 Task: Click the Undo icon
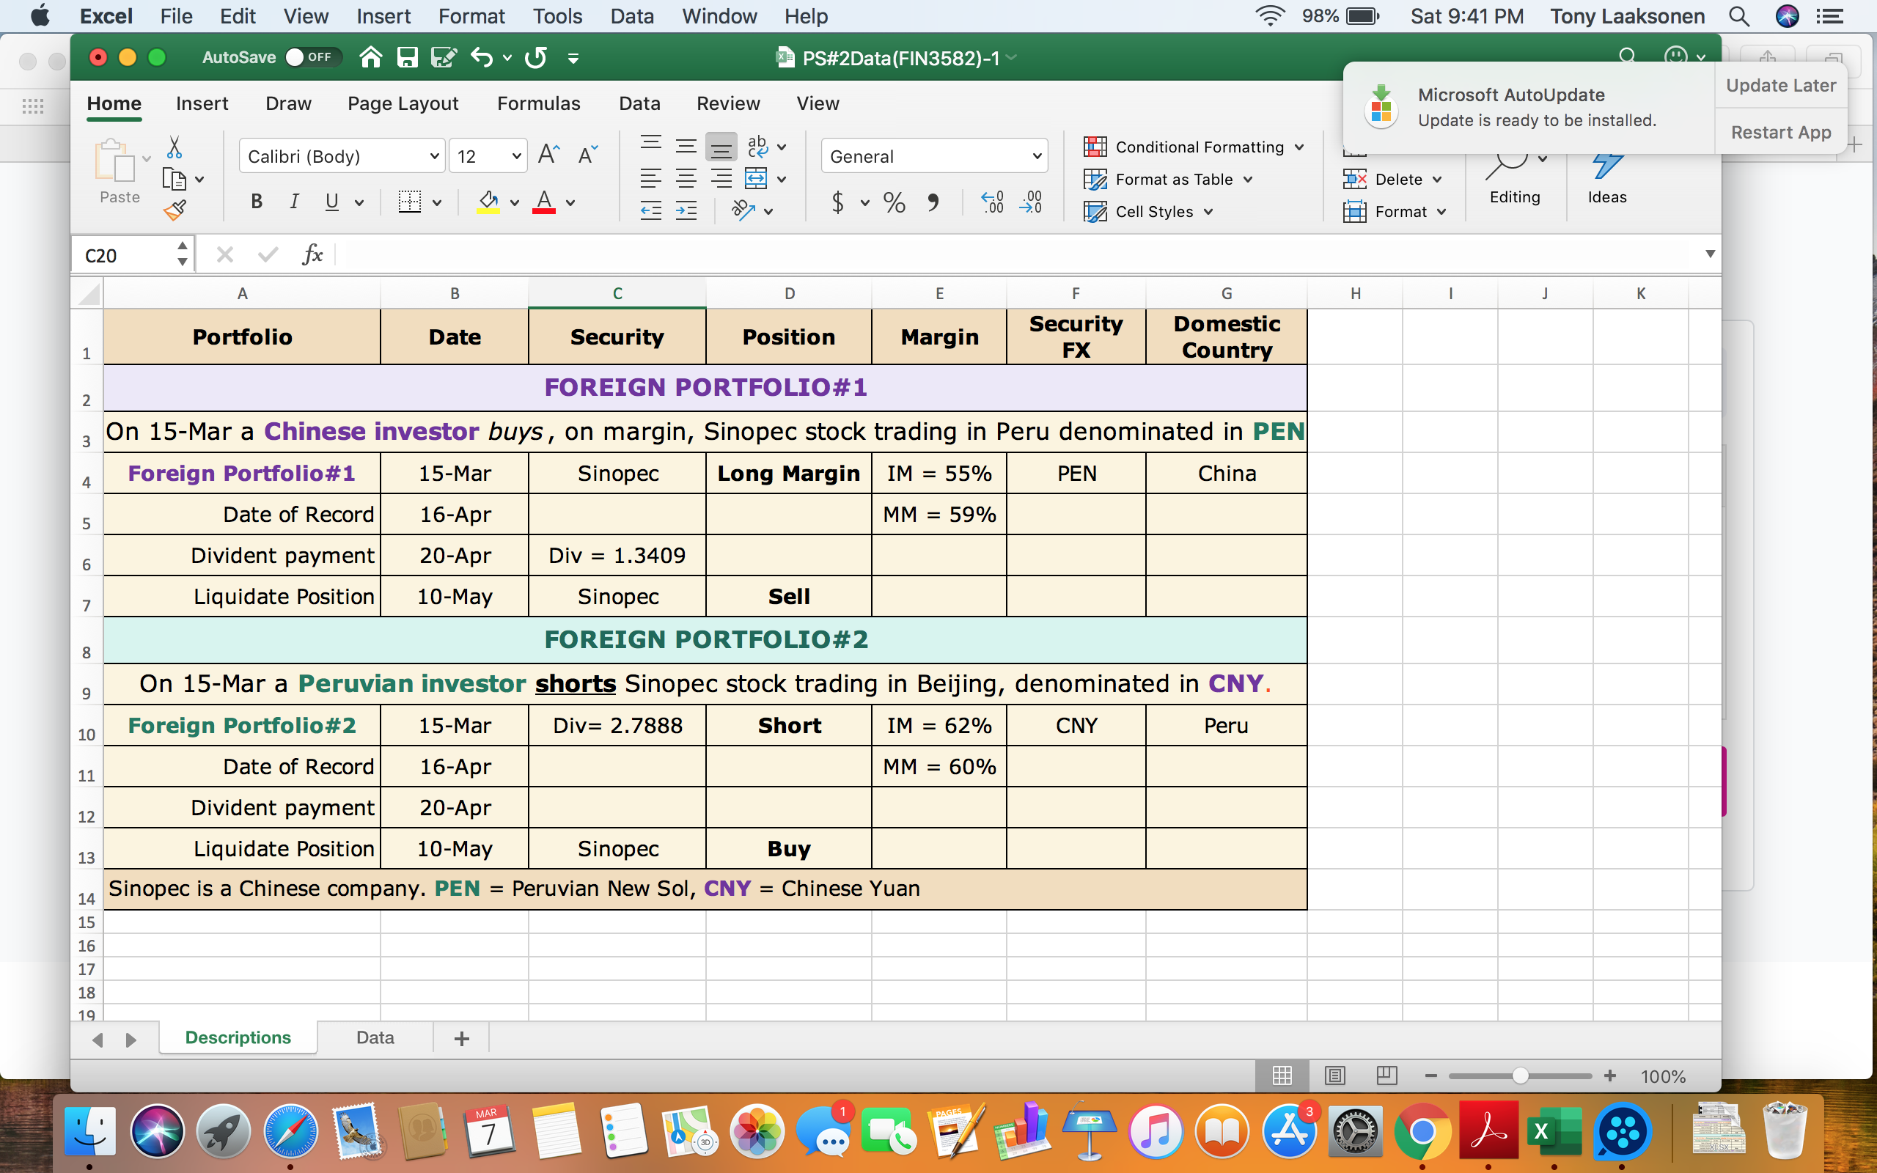tap(481, 56)
